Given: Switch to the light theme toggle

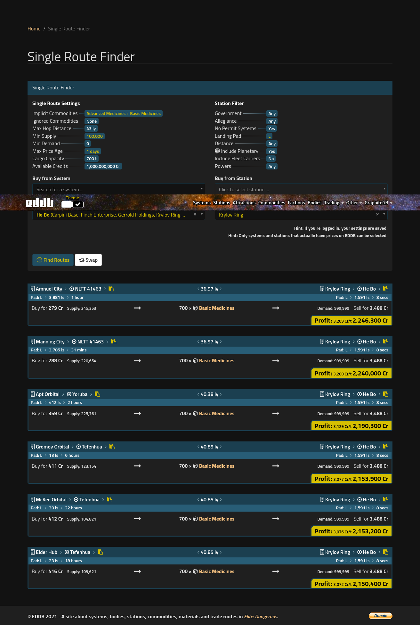Looking at the screenshot, I should [67, 204].
